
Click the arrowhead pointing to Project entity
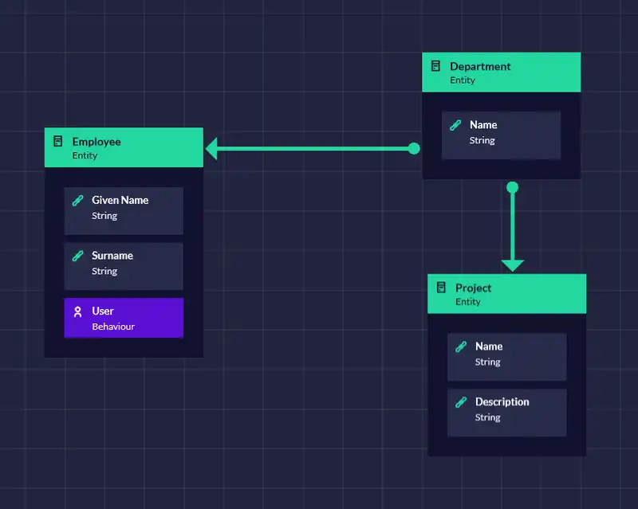[x=512, y=265]
